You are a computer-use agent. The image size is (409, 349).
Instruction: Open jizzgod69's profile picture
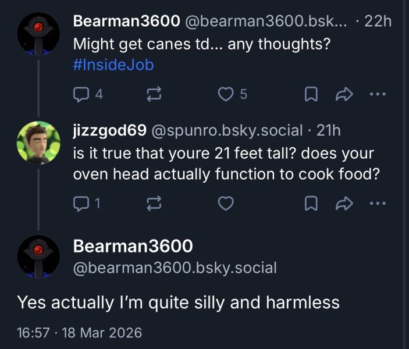pos(38,143)
